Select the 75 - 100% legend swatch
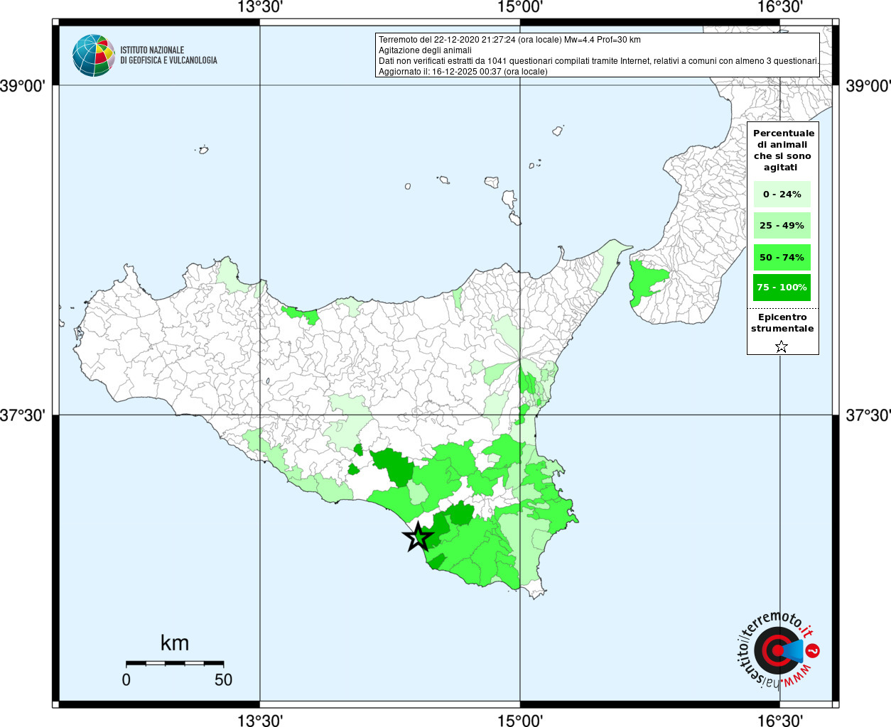The image size is (891, 727). pyautogui.click(x=782, y=287)
